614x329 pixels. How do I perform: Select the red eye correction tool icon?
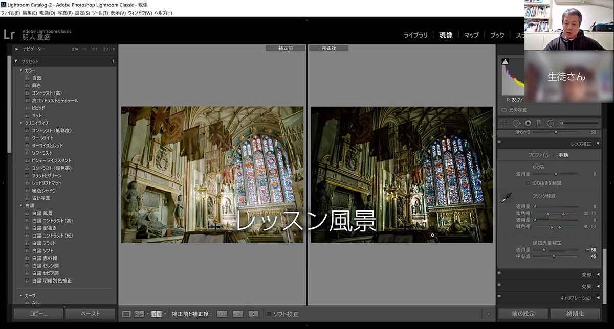click(528, 123)
